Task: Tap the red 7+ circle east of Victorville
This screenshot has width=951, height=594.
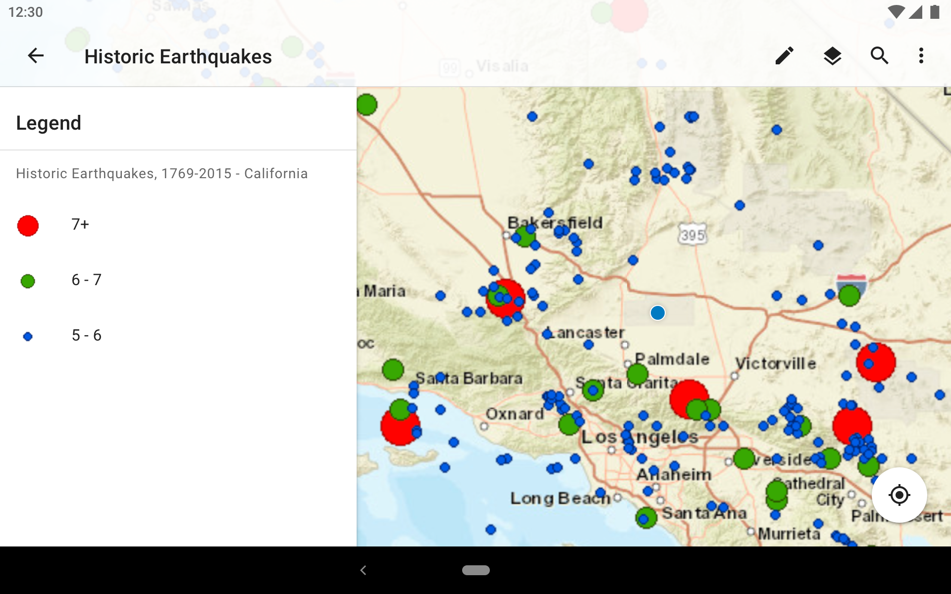Action: click(876, 362)
